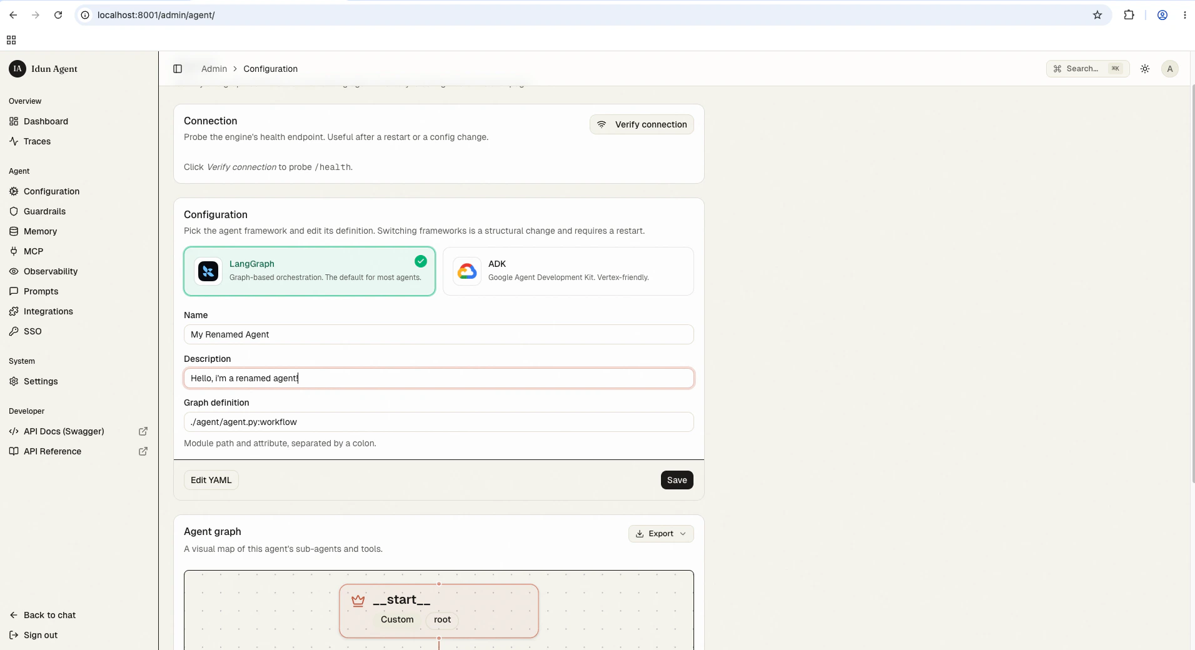
Task: Click the crown icon on __start__ node
Action: pyautogui.click(x=358, y=601)
